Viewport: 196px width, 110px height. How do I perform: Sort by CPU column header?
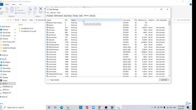point(135,20)
